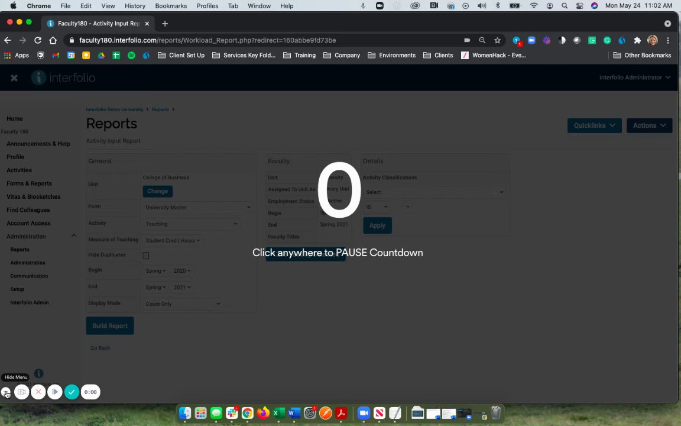
Task: Open the Profiles menu in menu bar
Action: pyautogui.click(x=207, y=6)
